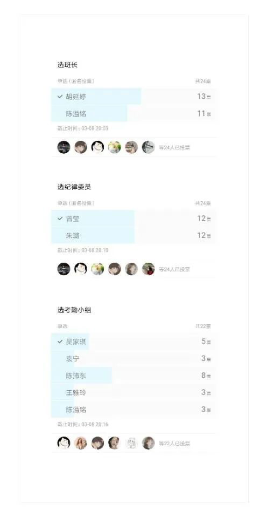The image size is (267, 518).
Task: Open the 选考勤小组 poll title
Action: [74, 310]
